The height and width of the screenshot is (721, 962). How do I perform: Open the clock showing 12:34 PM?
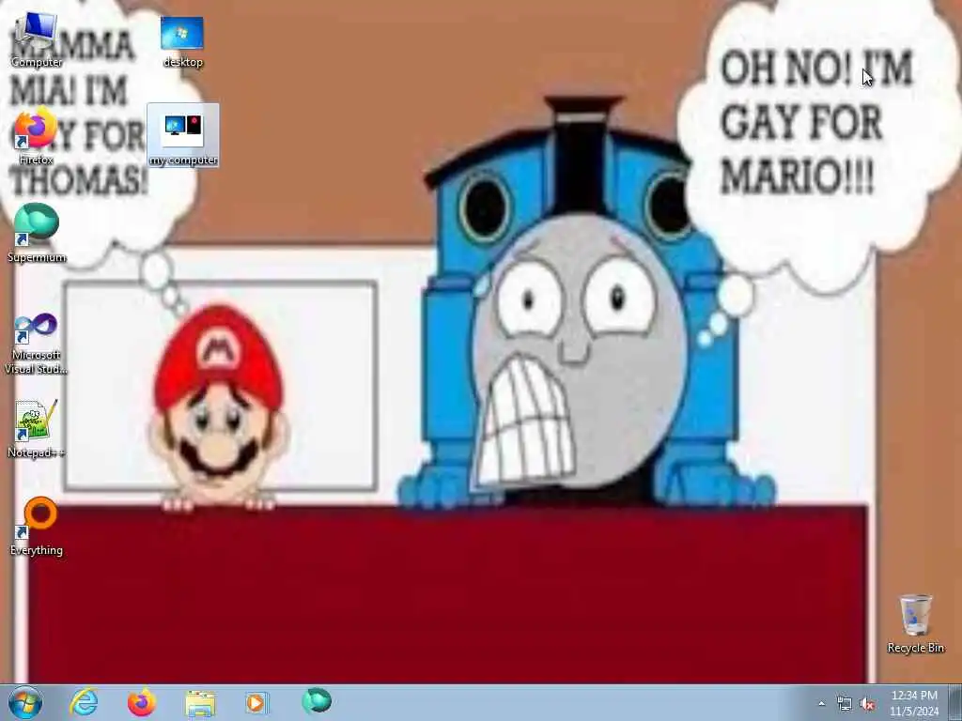tap(914, 703)
